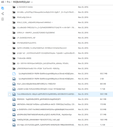
Task: Click file icon of the 160.1 MB file
Action: point(14,120)
